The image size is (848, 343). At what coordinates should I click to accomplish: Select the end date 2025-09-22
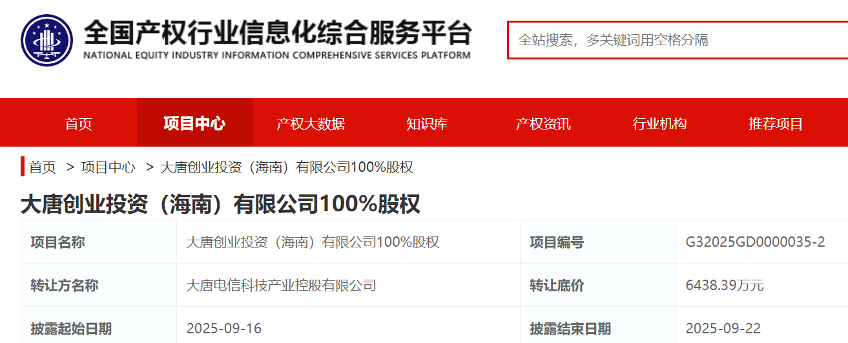[724, 328]
